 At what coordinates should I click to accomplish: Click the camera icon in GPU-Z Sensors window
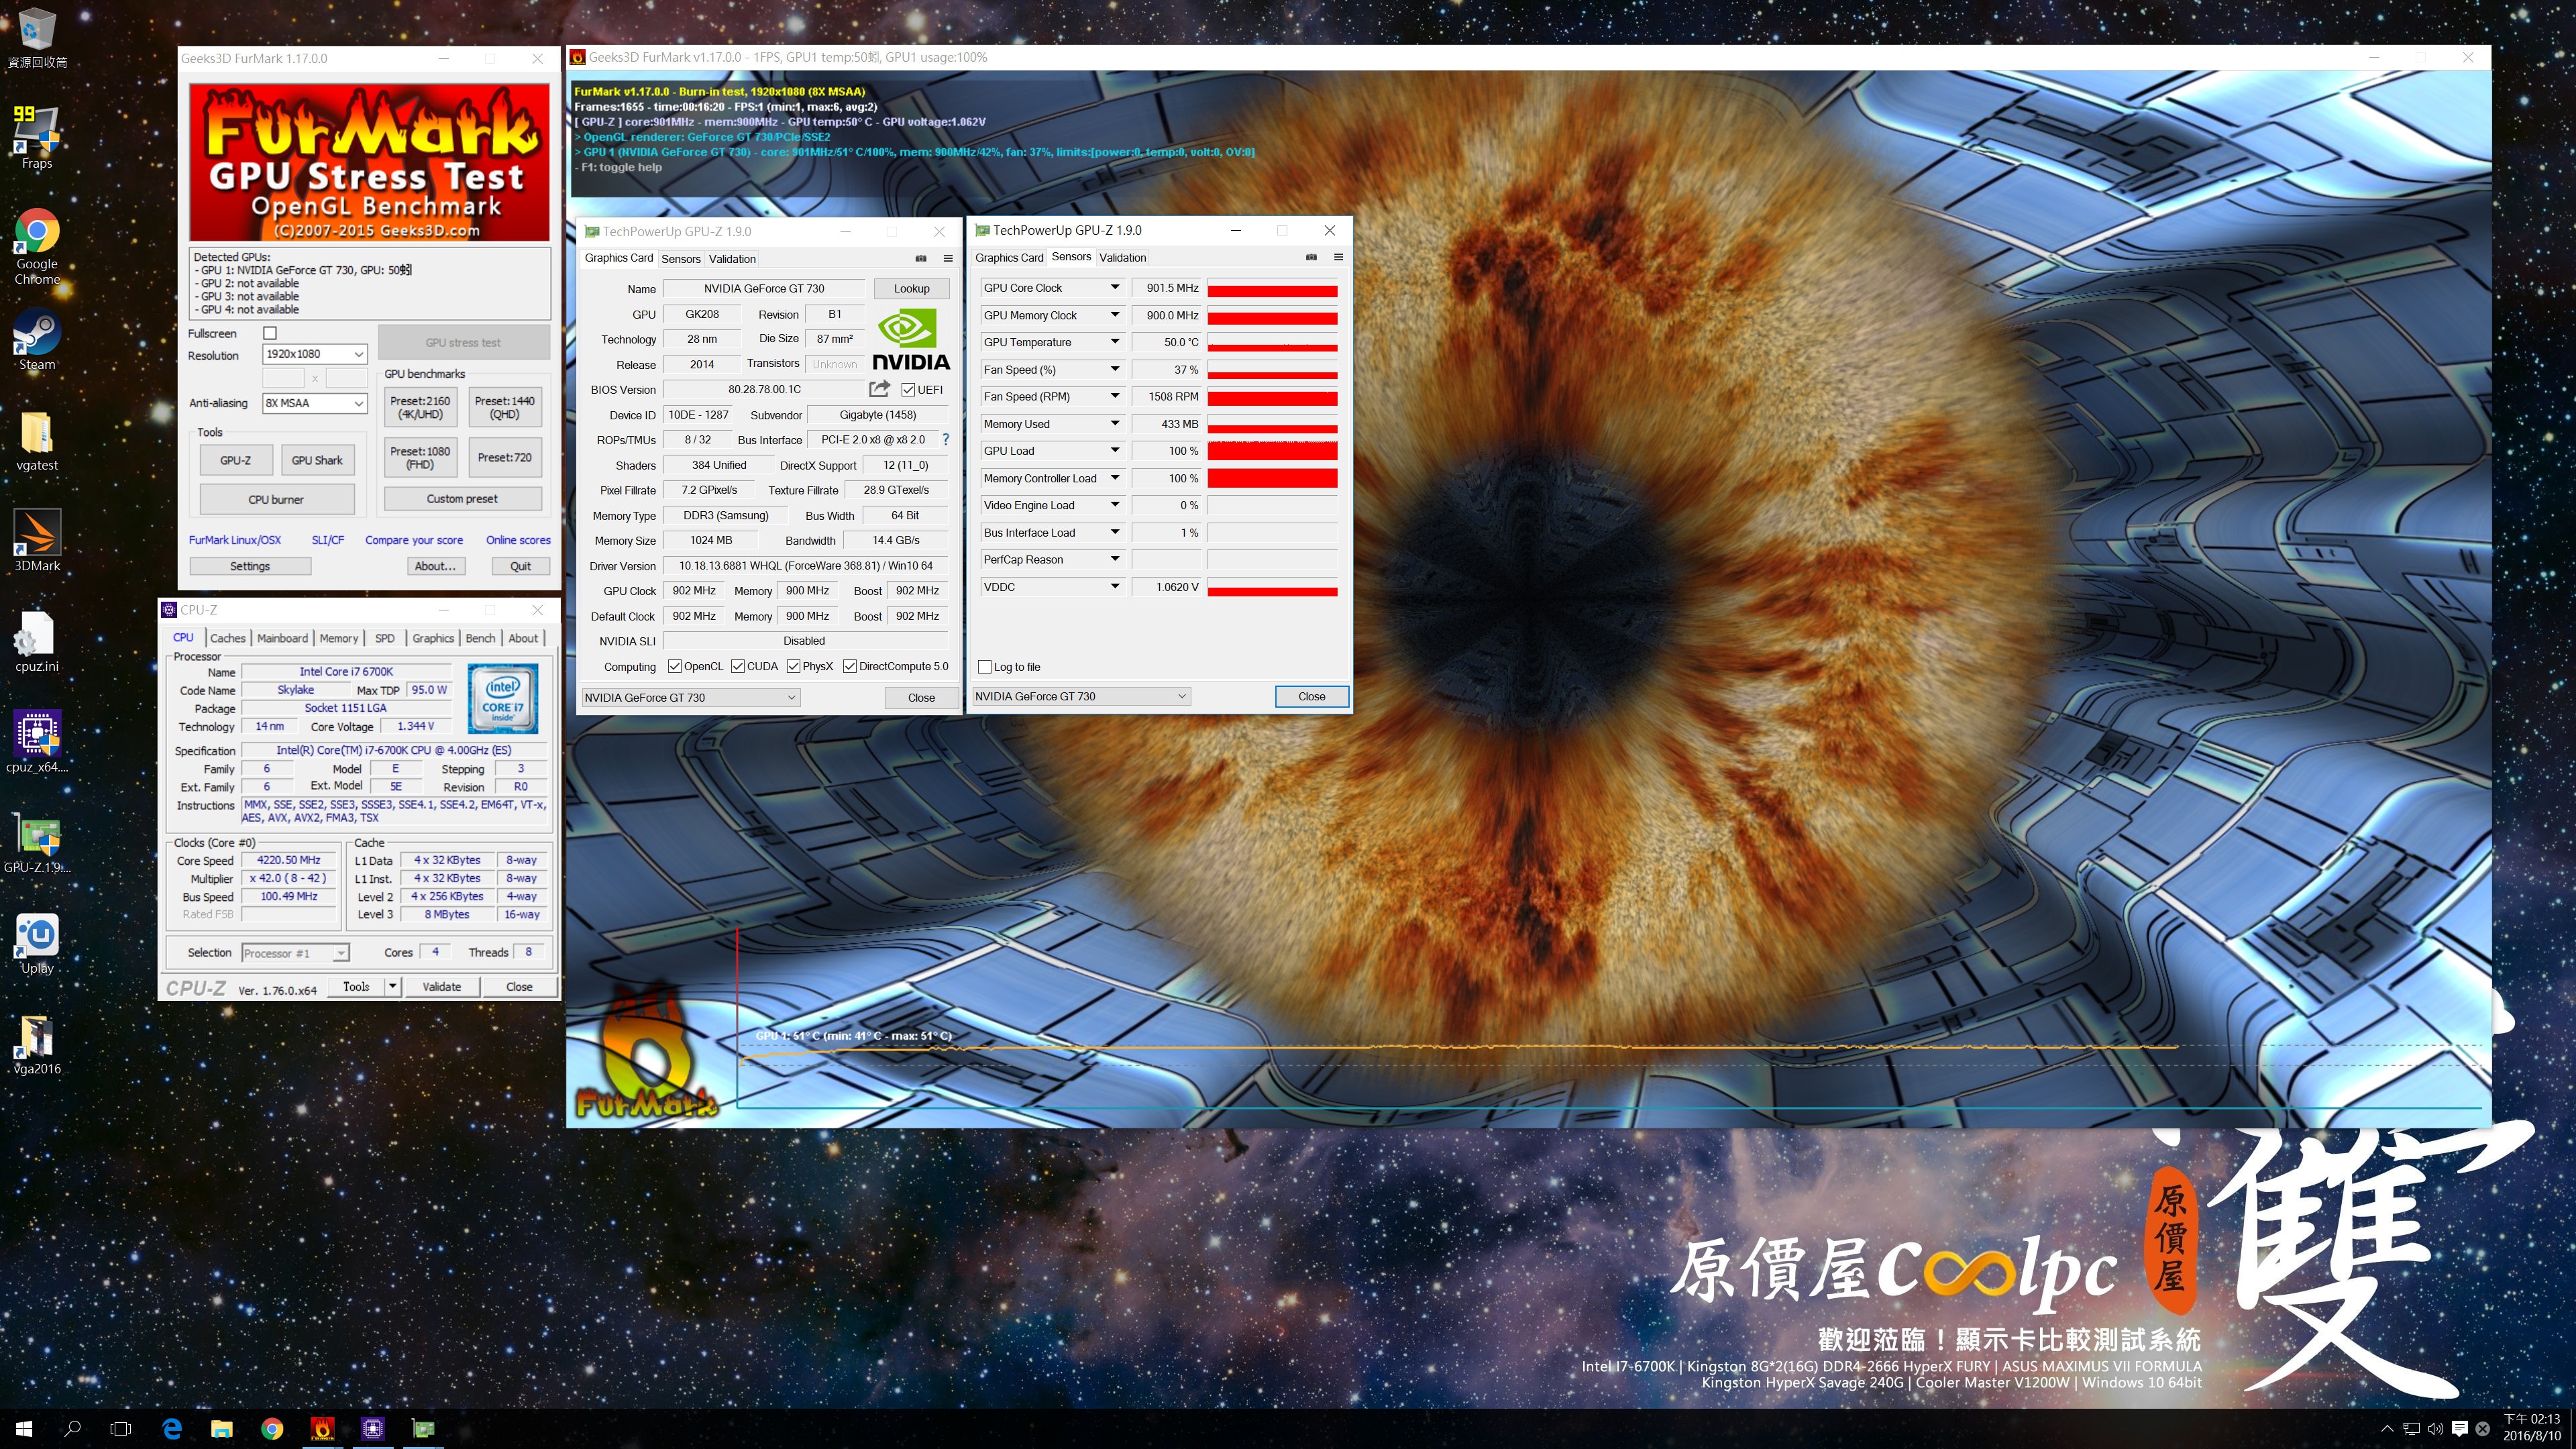[1311, 257]
